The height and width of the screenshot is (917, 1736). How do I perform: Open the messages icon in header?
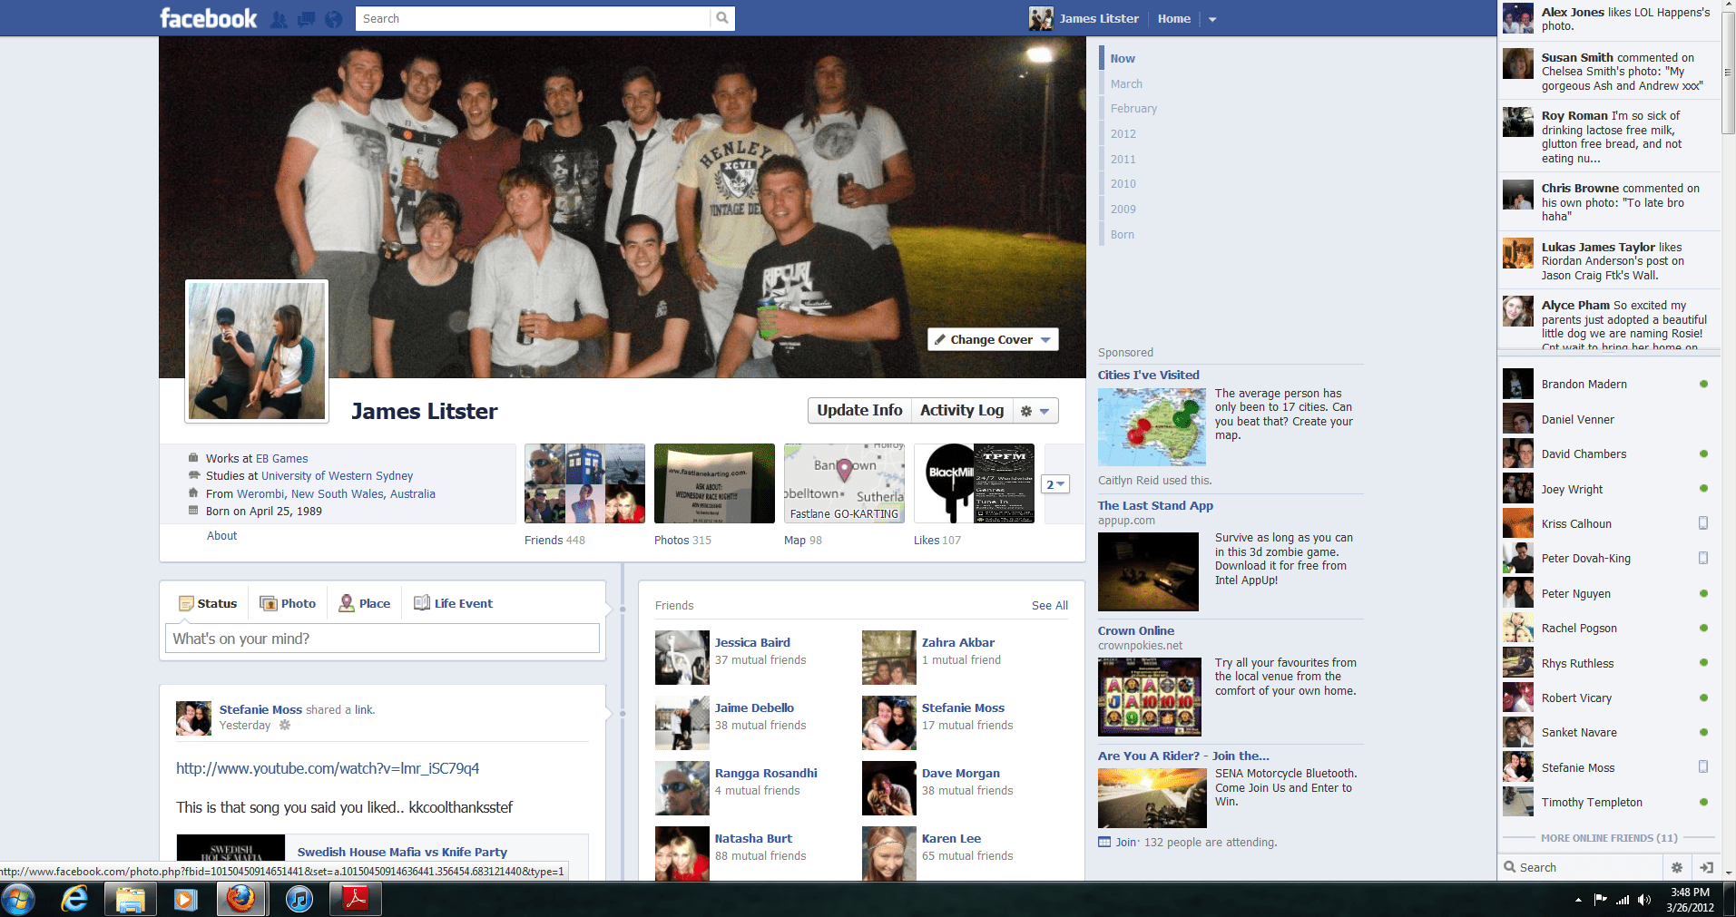(x=307, y=19)
